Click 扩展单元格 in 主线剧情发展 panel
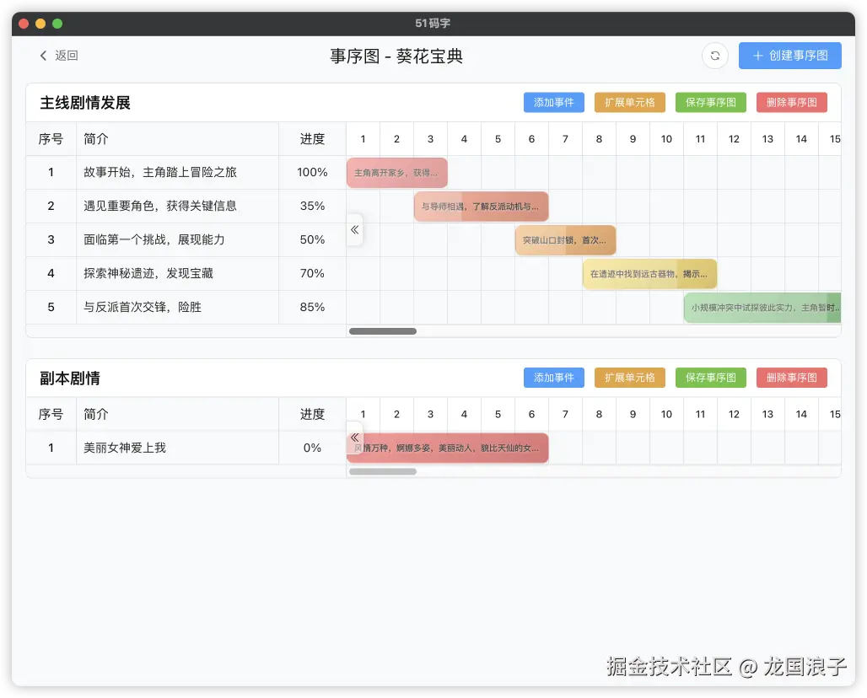 (x=629, y=102)
